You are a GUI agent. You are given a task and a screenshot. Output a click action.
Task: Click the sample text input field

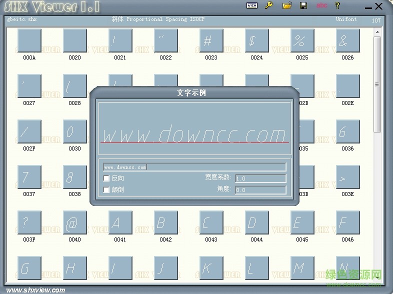click(194, 167)
